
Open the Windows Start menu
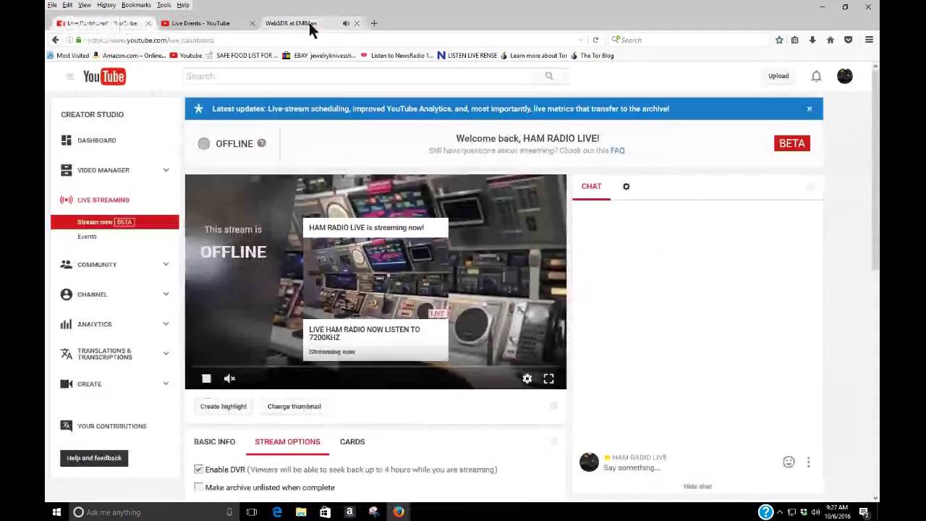click(56, 512)
